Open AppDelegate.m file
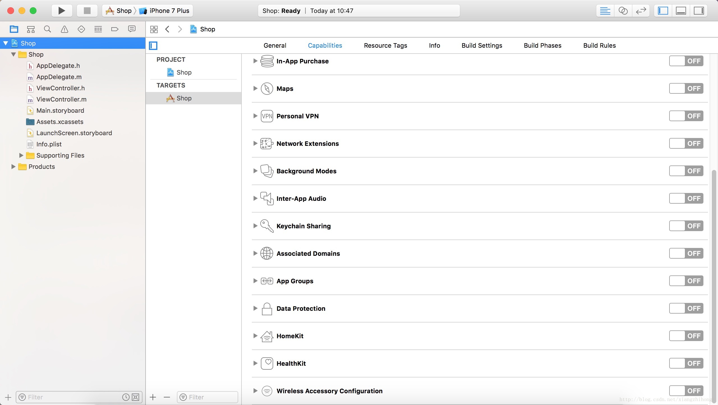This screenshot has height=405, width=718. 59,77
